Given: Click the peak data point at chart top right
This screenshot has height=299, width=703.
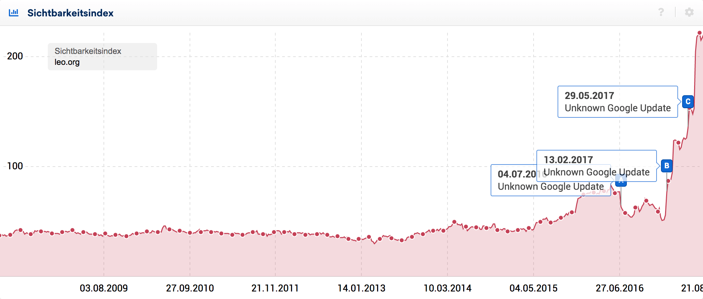Looking at the screenshot, I should point(700,33).
